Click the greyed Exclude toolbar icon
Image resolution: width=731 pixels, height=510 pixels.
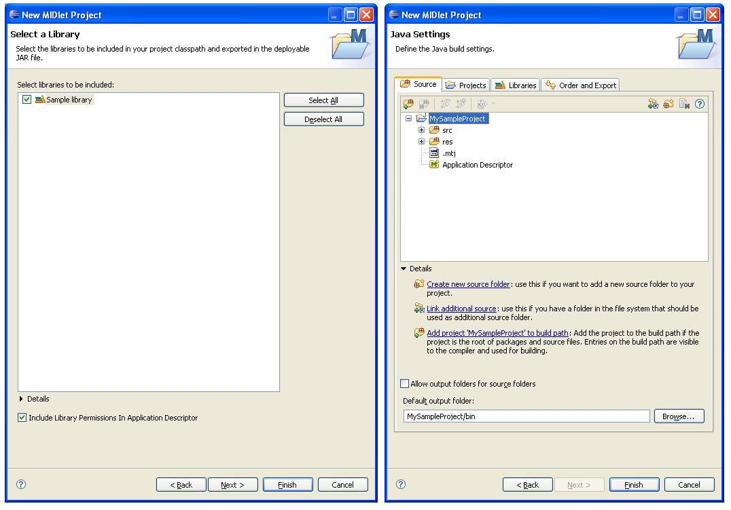click(x=446, y=104)
